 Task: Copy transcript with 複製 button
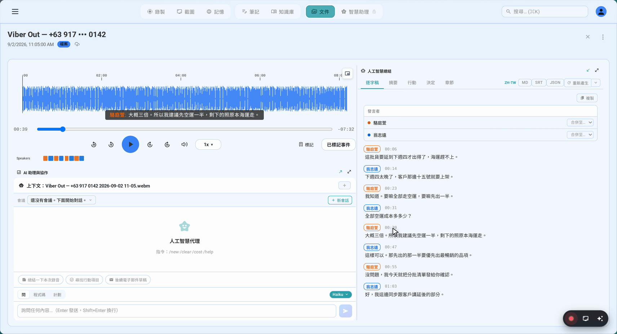(x=587, y=98)
